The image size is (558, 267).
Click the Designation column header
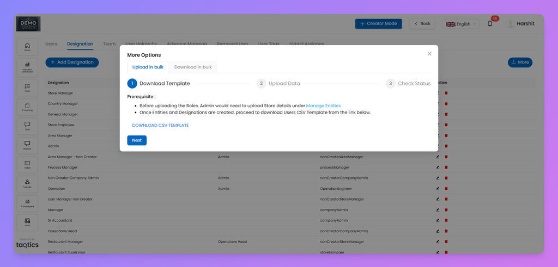coord(58,82)
